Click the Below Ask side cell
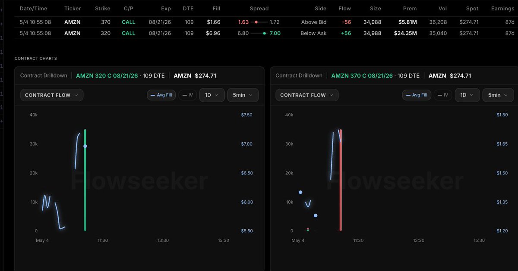This screenshot has height=271, width=518. 313,33
